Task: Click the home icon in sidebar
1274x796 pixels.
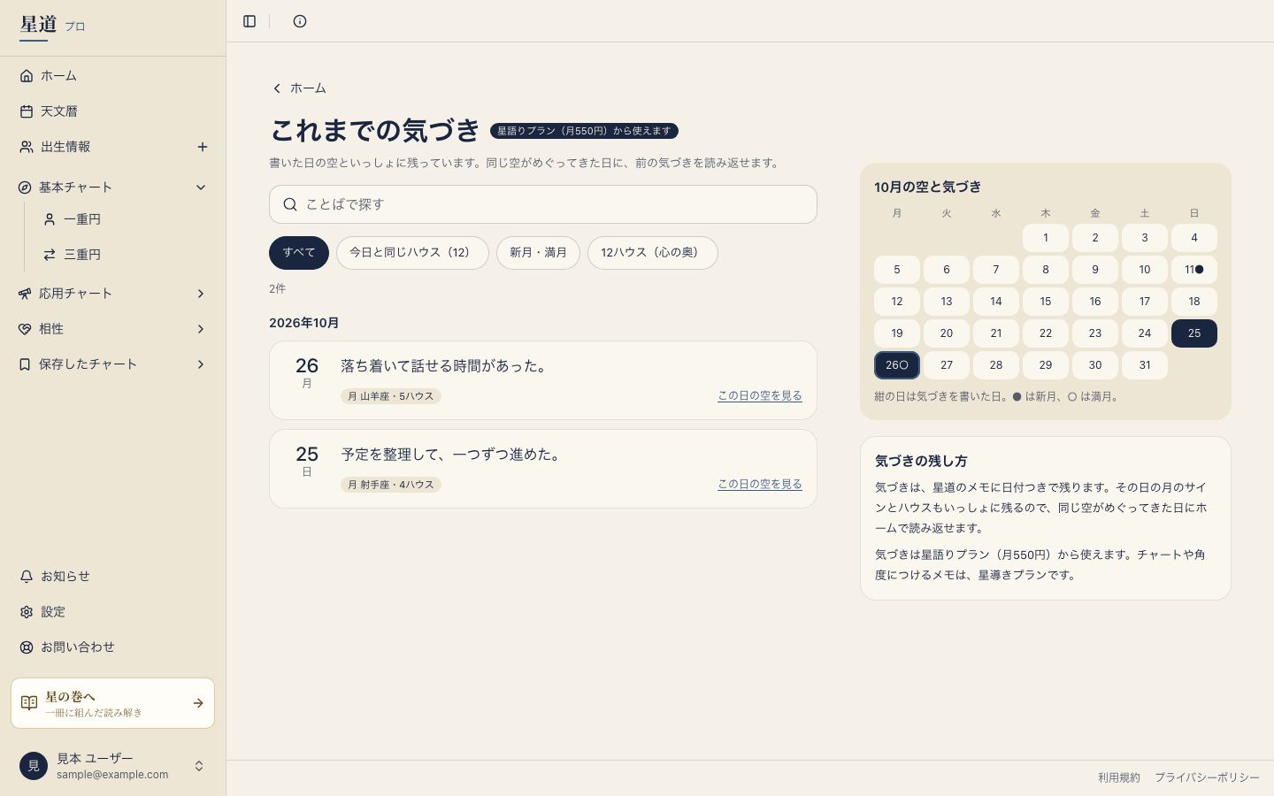Action: (x=27, y=76)
